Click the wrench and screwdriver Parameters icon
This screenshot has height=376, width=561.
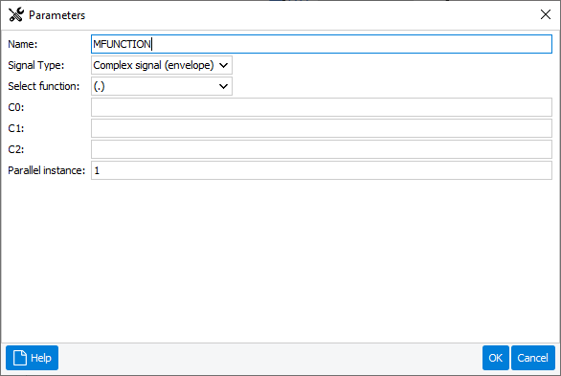click(x=16, y=15)
